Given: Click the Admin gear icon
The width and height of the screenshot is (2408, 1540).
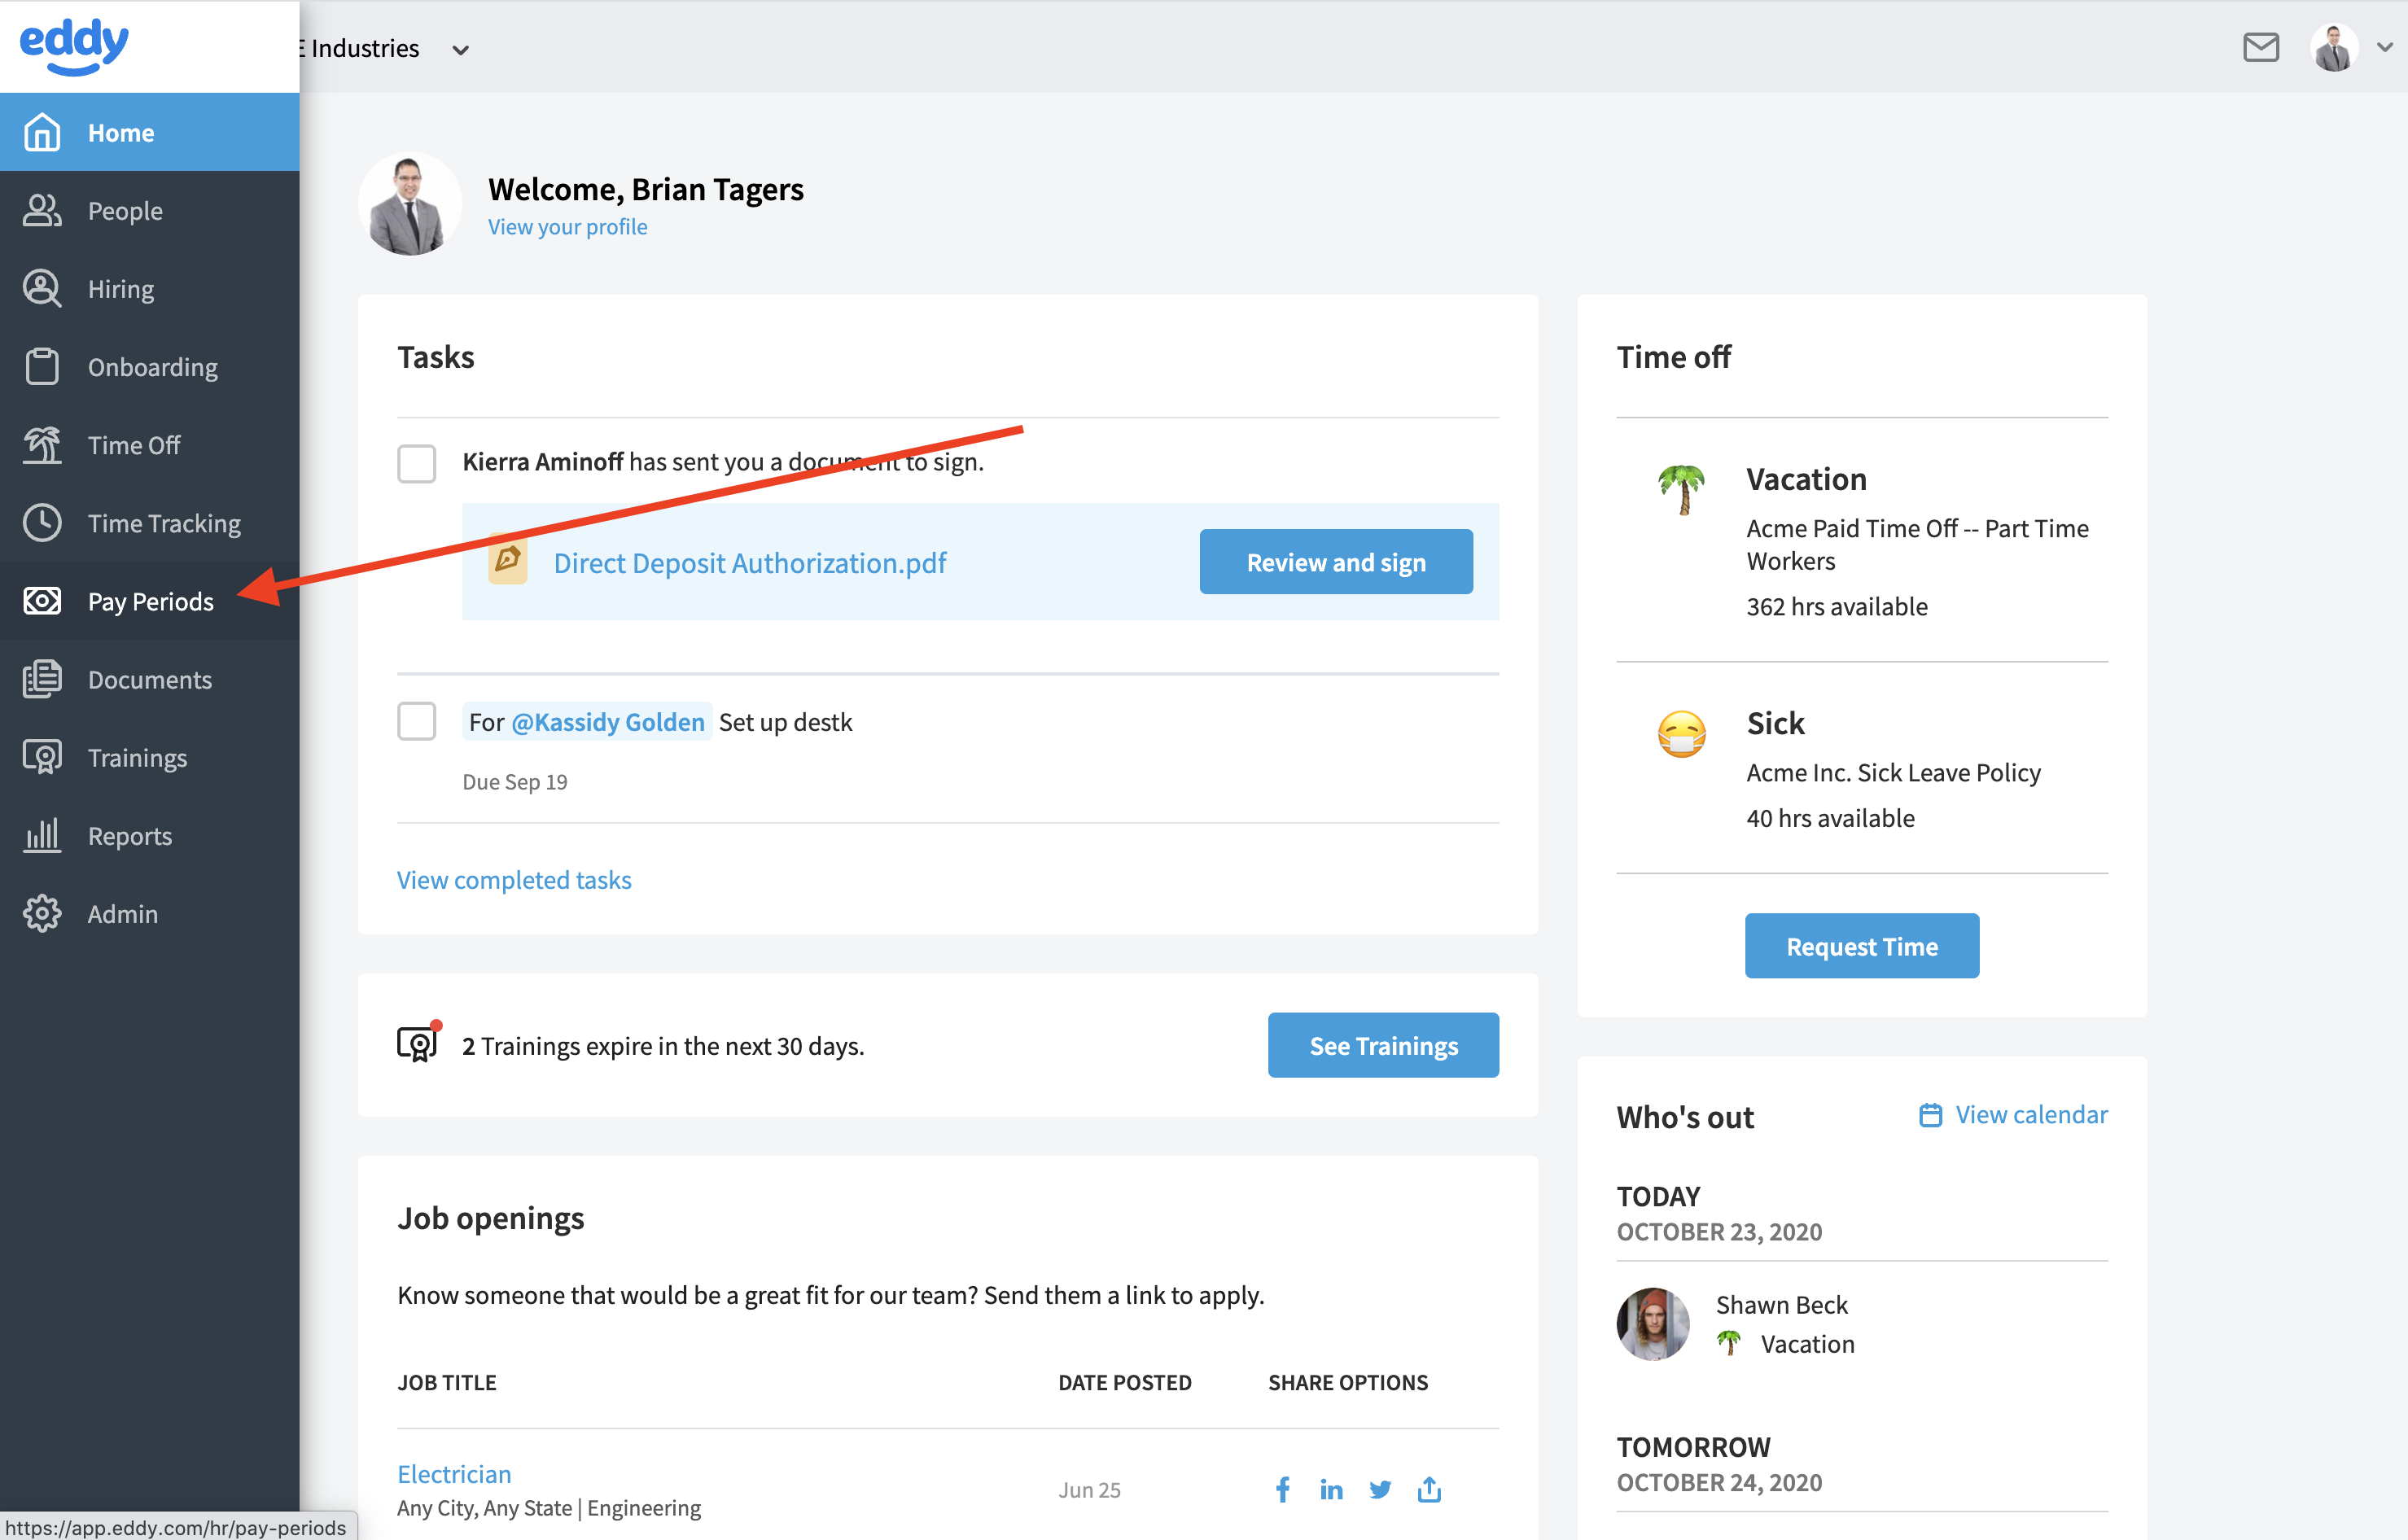Looking at the screenshot, I should click(42, 913).
